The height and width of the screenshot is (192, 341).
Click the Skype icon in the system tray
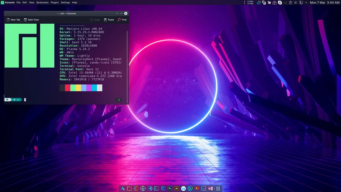pos(280,3)
